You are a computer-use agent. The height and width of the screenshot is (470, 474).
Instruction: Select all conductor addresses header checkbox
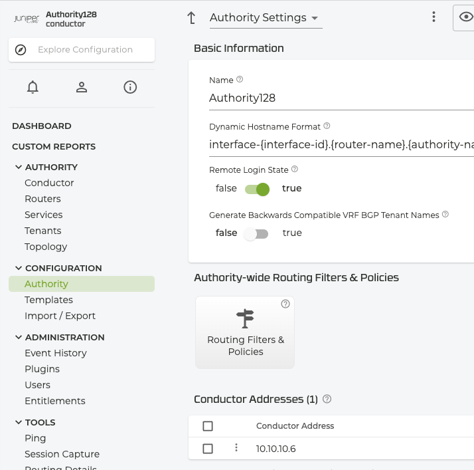[x=208, y=426]
